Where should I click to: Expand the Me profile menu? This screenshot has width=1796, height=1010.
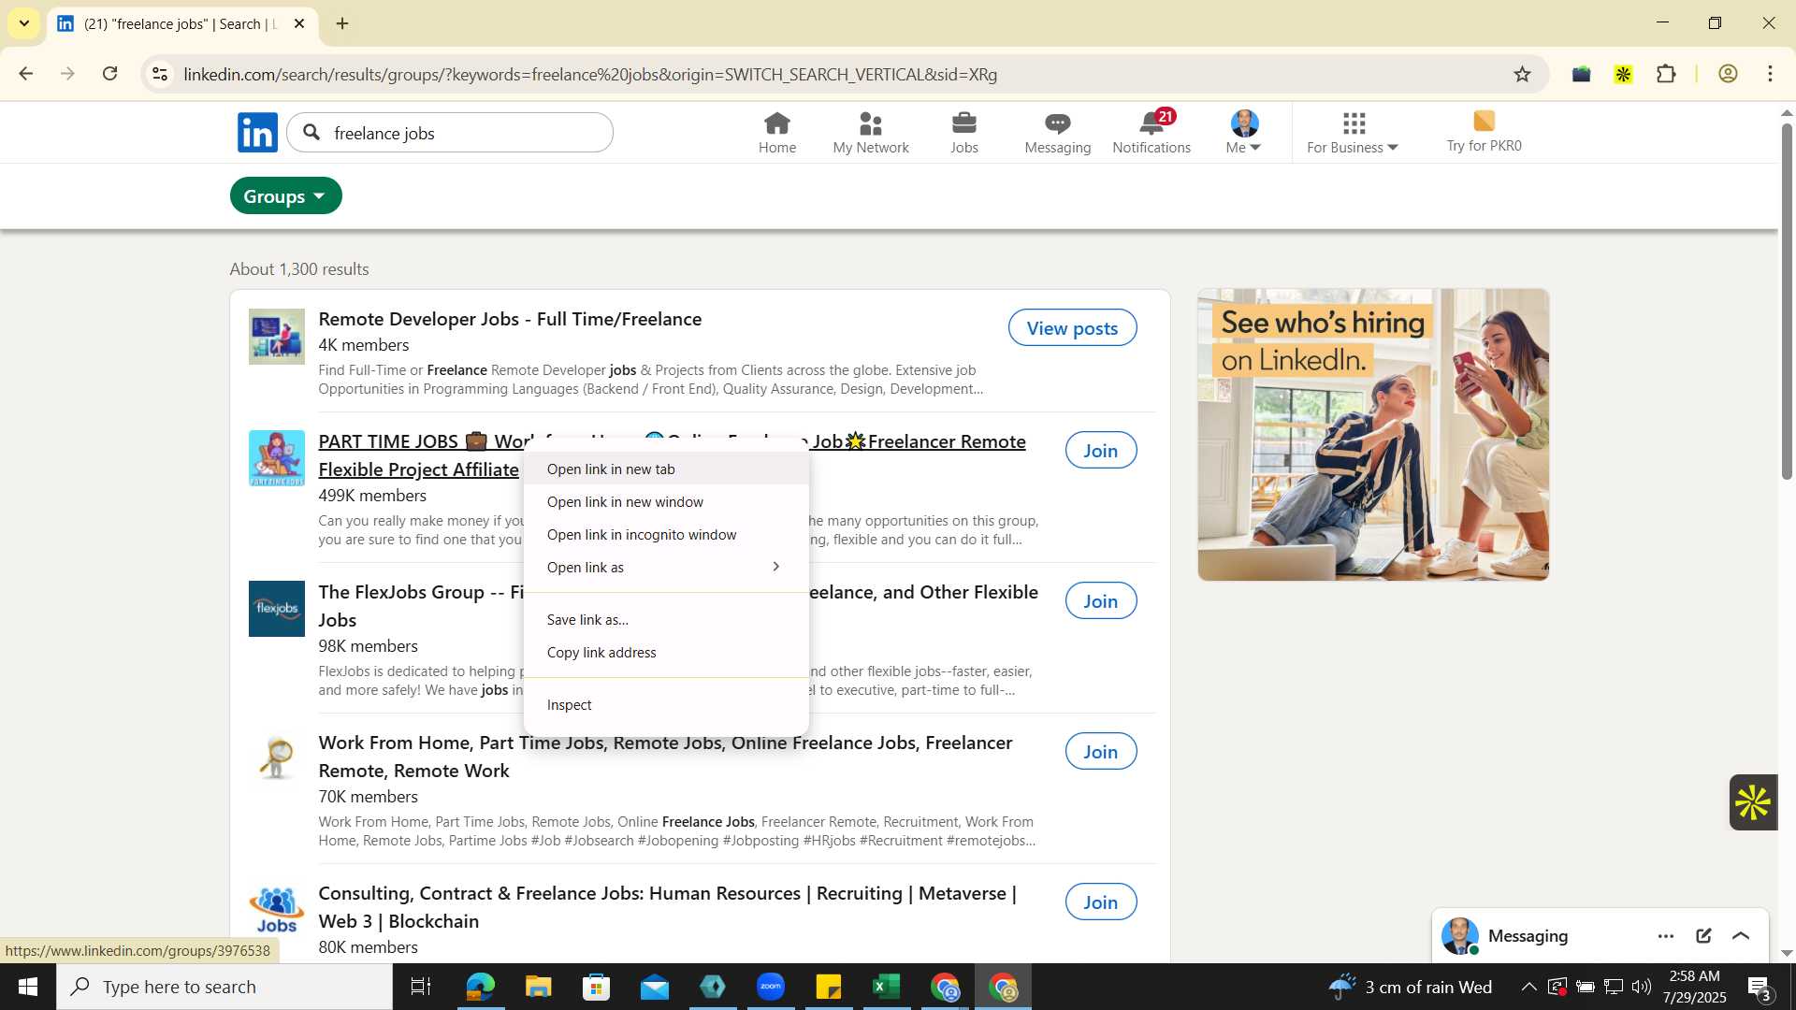(1244, 133)
